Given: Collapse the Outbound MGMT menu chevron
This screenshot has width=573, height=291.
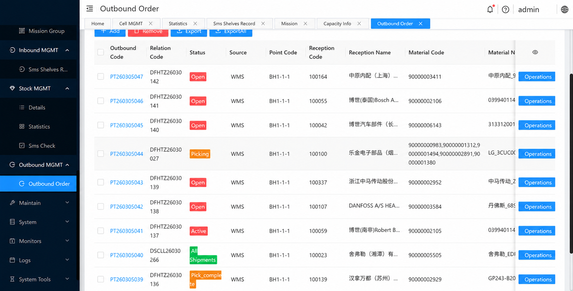Looking at the screenshot, I should tap(67, 165).
